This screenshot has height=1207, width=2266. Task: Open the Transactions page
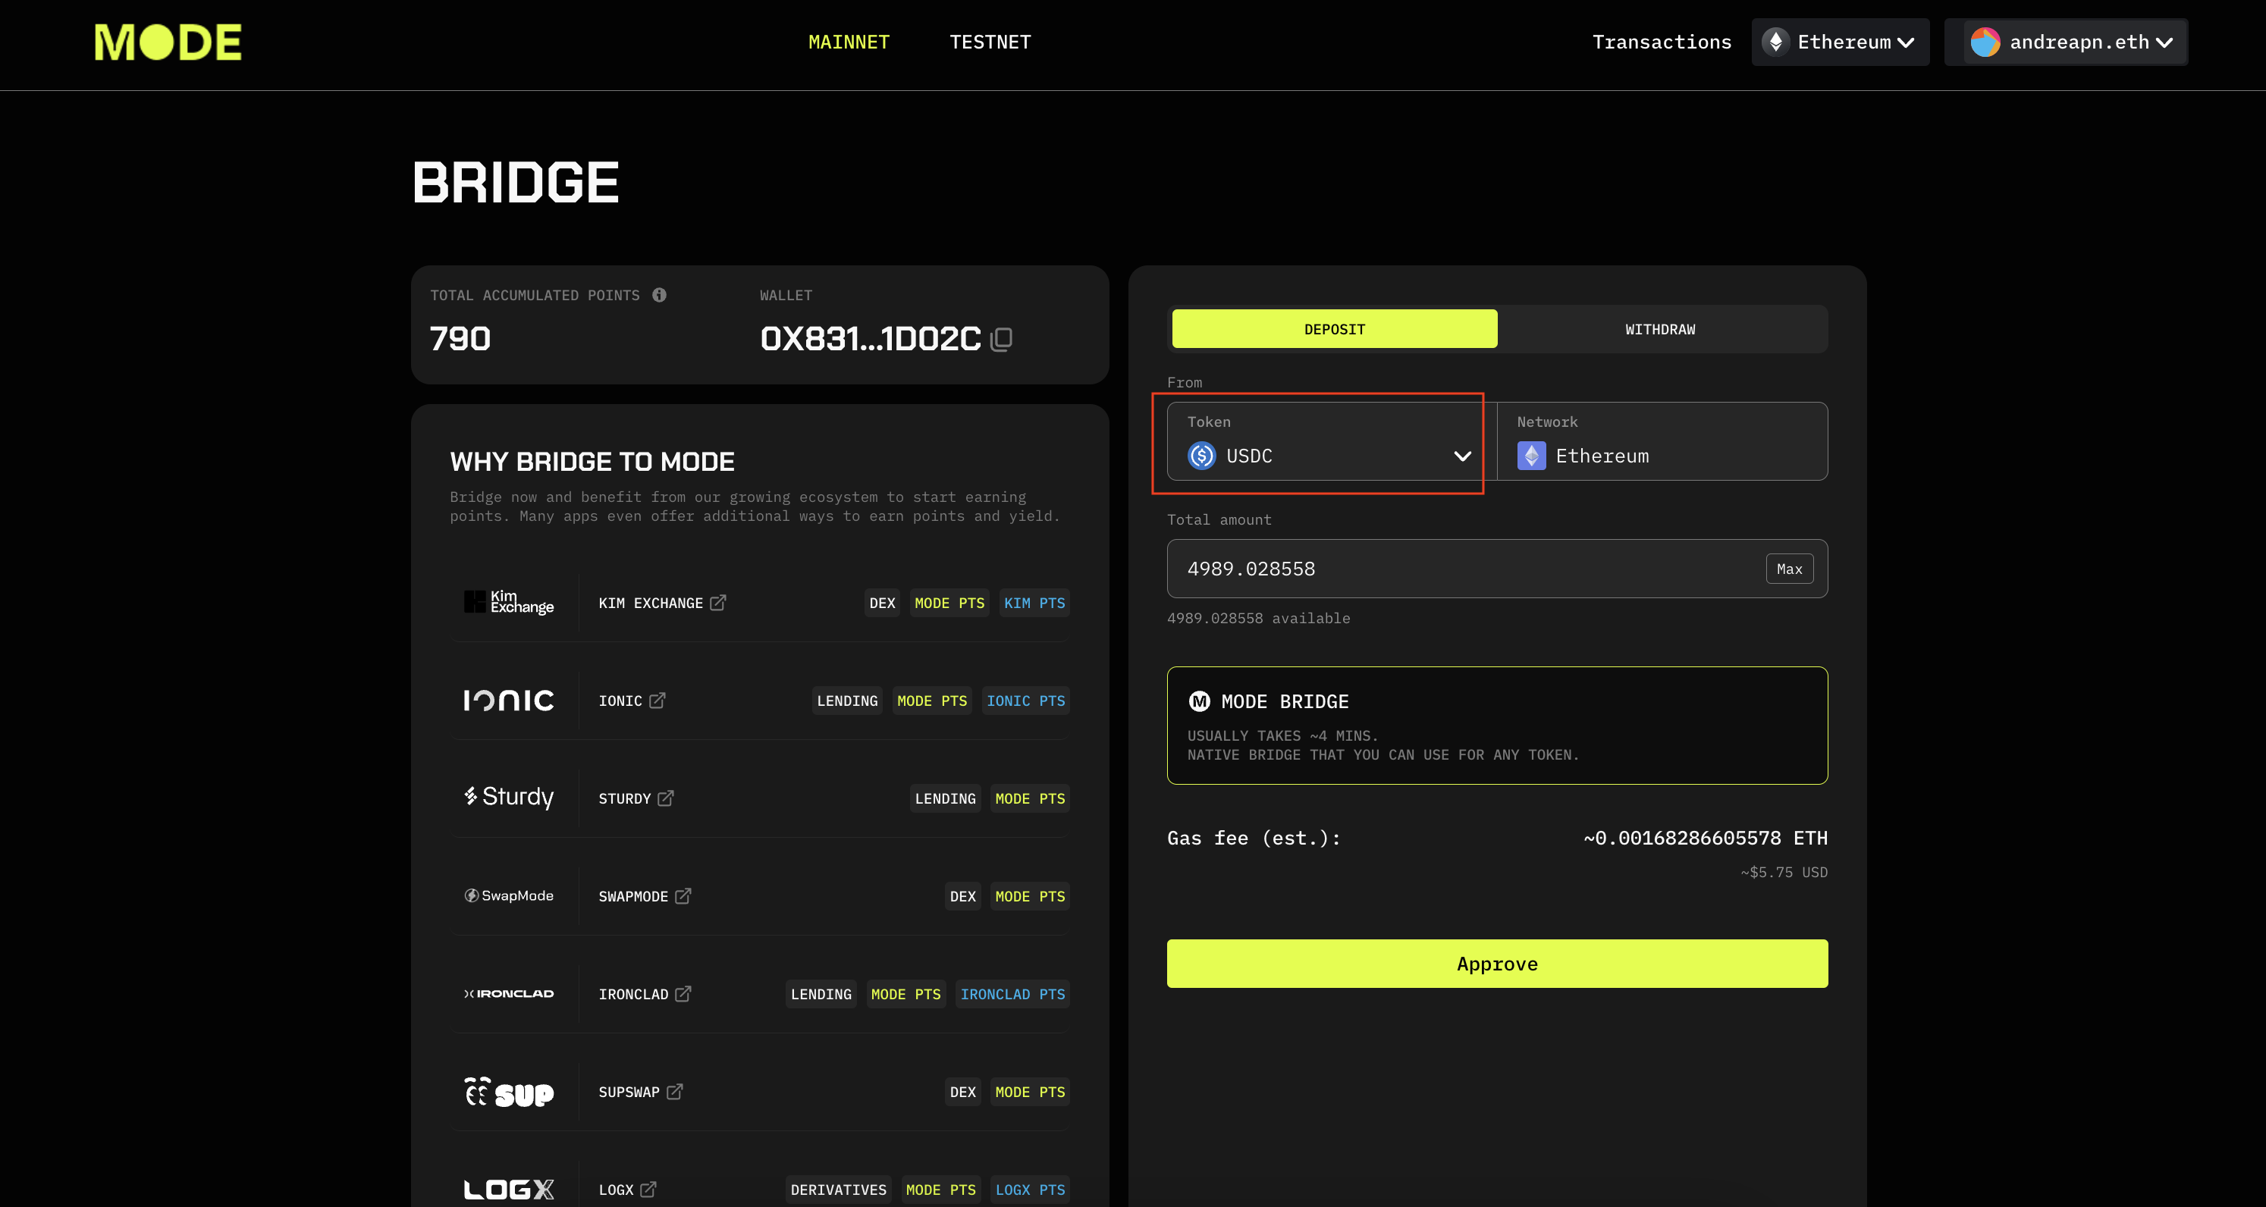tap(1662, 42)
